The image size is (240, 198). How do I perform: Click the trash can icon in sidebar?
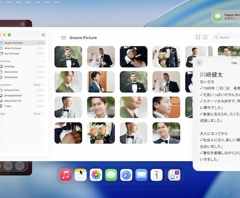coord(1,106)
